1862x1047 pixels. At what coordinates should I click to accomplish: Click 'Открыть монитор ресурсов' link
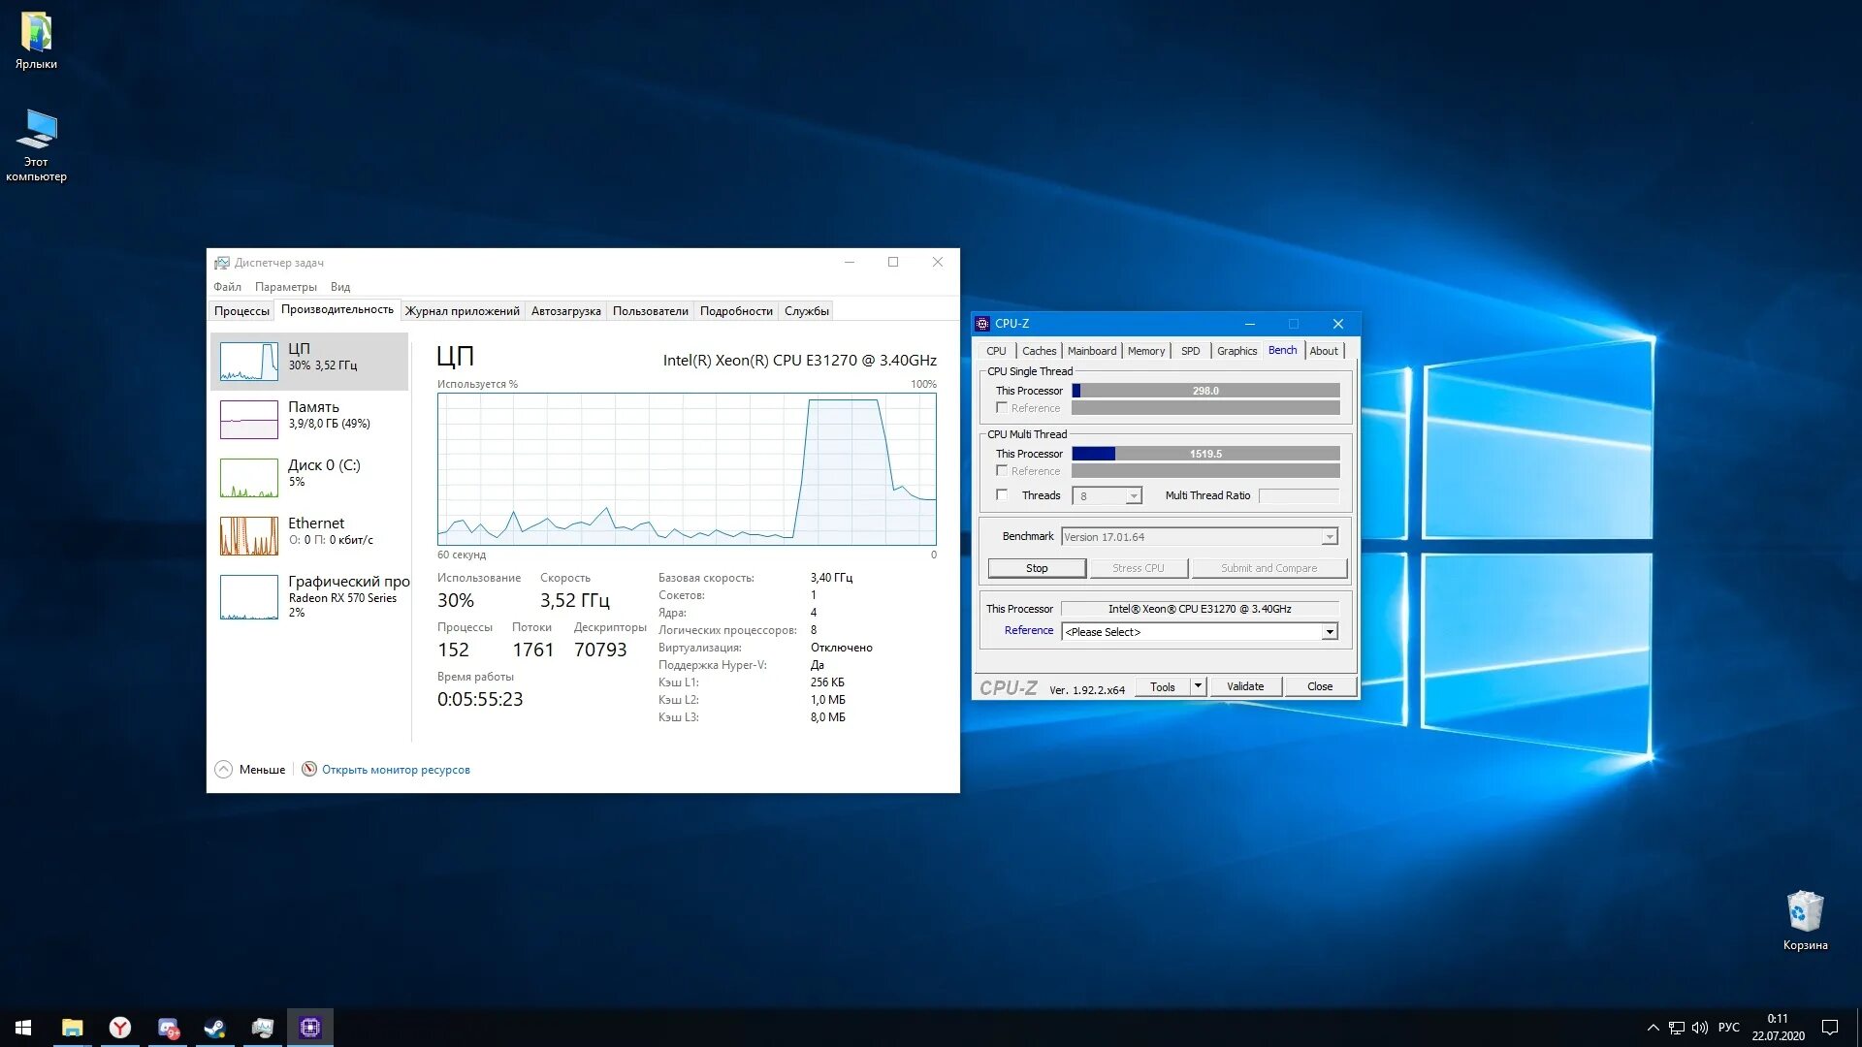[x=396, y=770]
